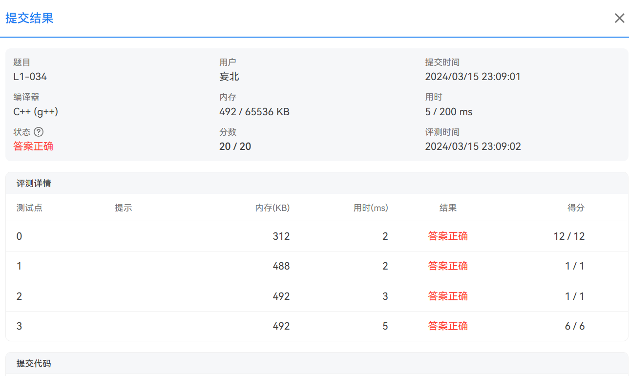This screenshot has width=629, height=376.
Task: Click 答案正确 result for test point 0
Action: tap(448, 236)
